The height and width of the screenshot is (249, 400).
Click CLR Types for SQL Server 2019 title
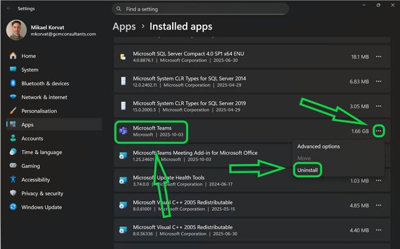click(190, 103)
